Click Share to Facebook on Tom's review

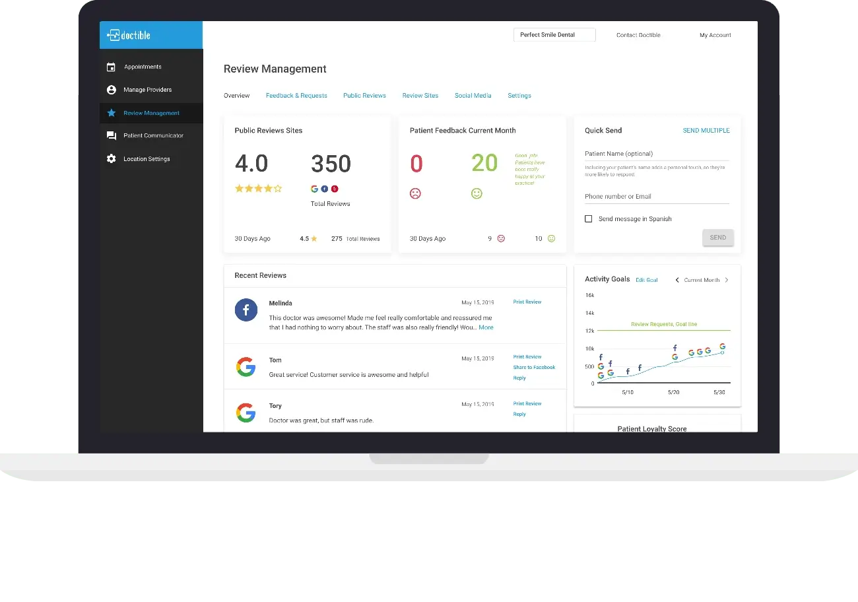pyautogui.click(x=534, y=367)
